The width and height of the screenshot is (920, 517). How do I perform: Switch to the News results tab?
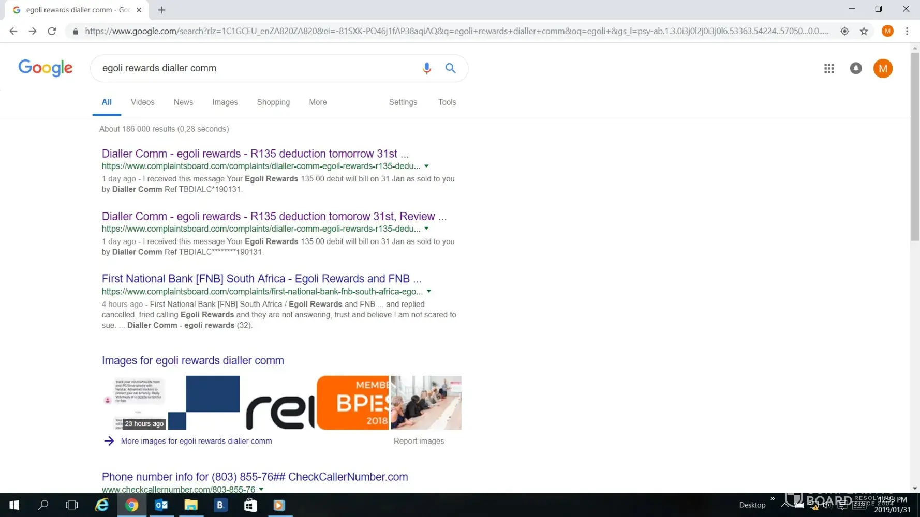point(183,102)
